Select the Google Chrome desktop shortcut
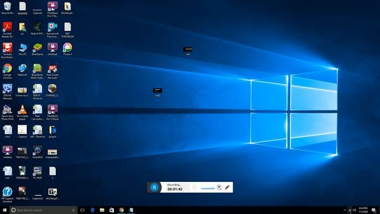 click(7, 71)
